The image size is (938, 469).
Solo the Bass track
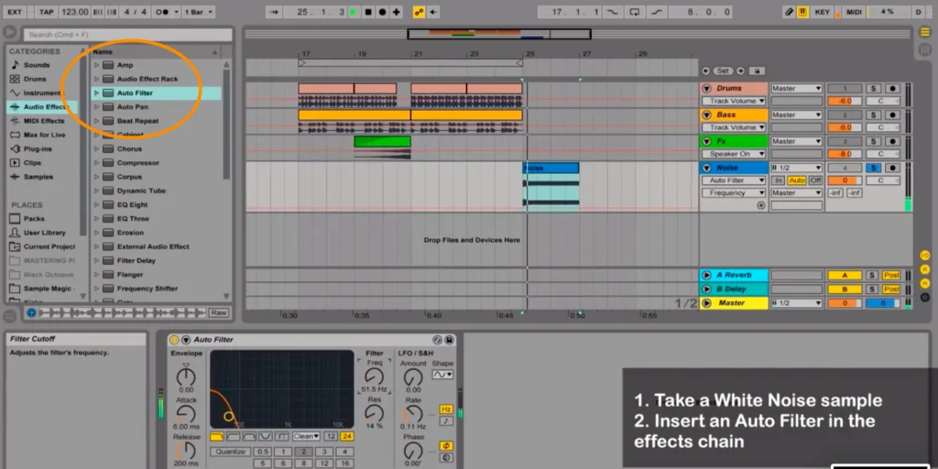tap(873, 115)
